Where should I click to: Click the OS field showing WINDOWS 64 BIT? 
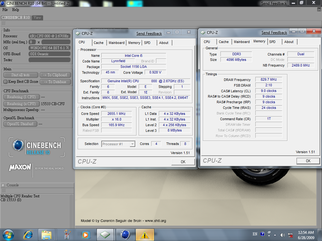[49, 48]
